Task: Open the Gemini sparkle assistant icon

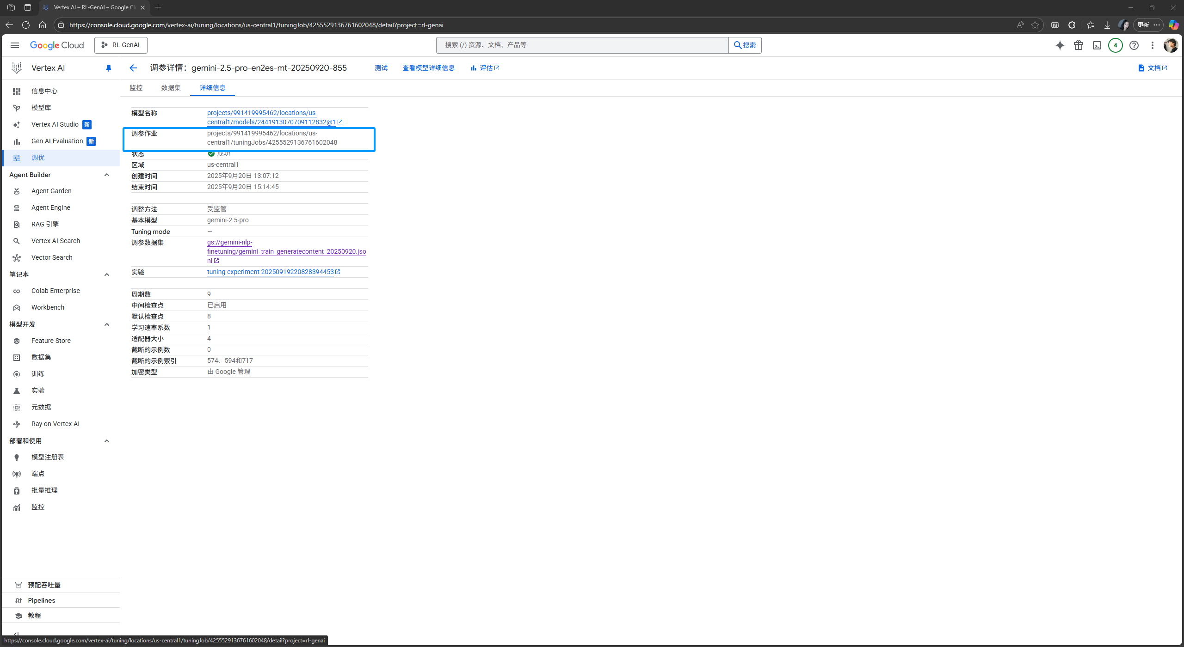Action: tap(1060, 45)
